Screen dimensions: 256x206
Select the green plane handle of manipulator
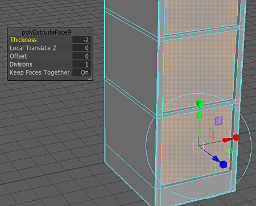(x=230, y=151)
